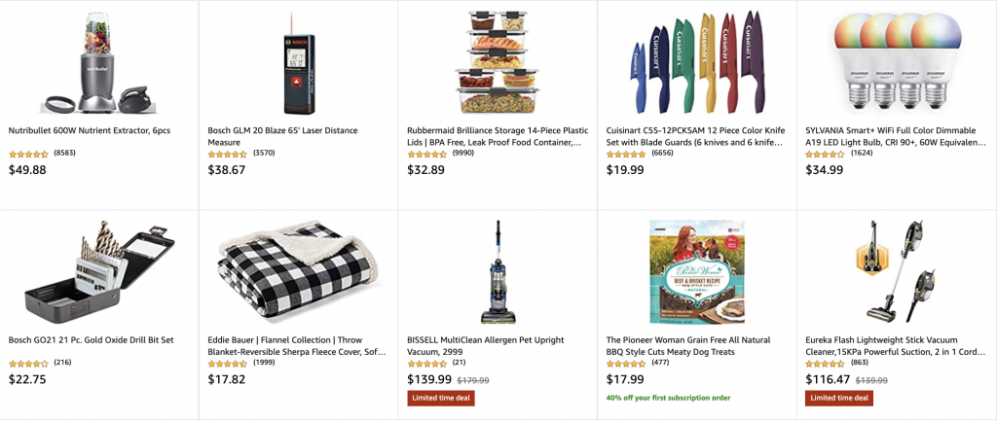
Task: Click the 40% off first subscription order text
Action: point(668,398)
